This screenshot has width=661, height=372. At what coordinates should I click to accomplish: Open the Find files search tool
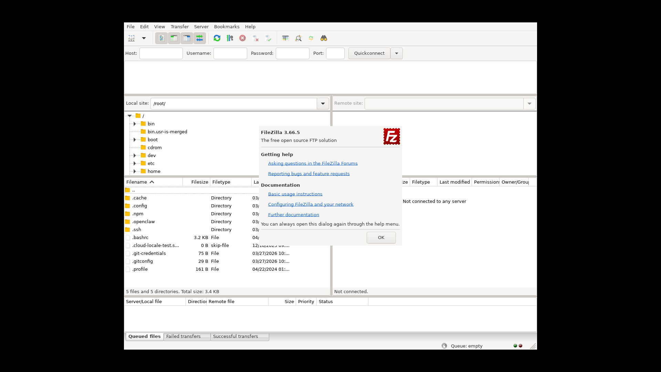[324, 38]
